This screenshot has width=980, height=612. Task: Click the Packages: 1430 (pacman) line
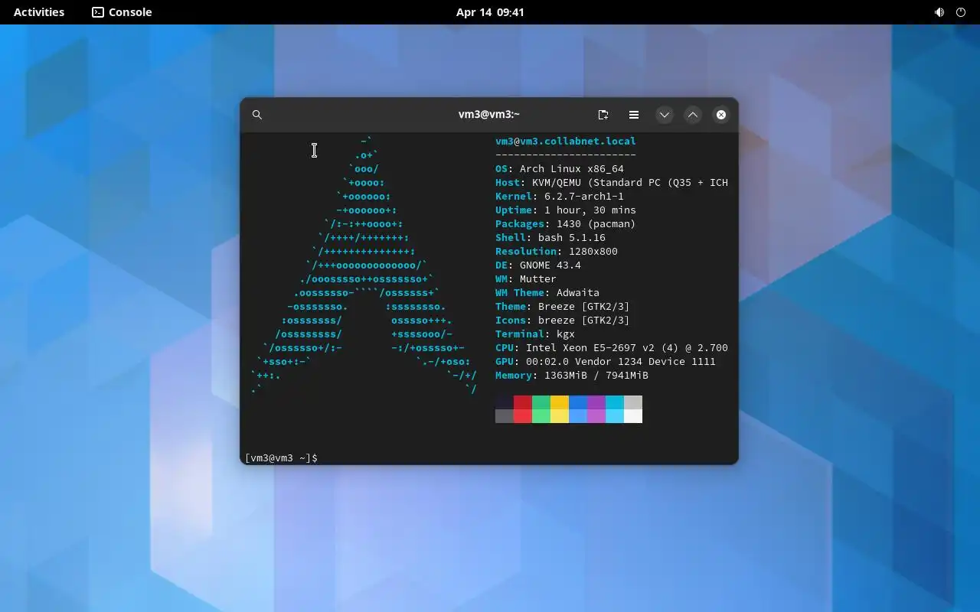pyautogui.click(x=566, y=224)
